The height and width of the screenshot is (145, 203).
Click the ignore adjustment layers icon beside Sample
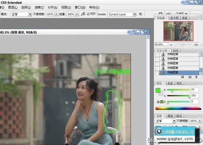click(x=140, y=14)
